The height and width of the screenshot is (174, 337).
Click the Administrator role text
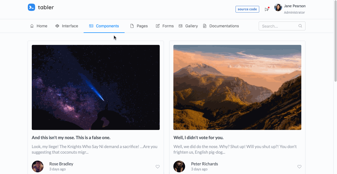pos(294,13)
